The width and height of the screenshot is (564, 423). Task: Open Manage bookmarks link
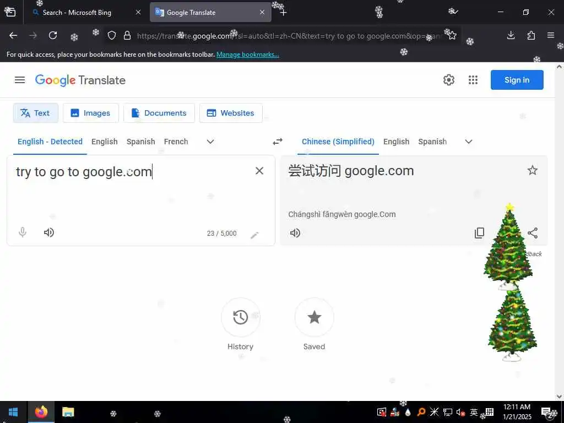[x=247, y=55]
